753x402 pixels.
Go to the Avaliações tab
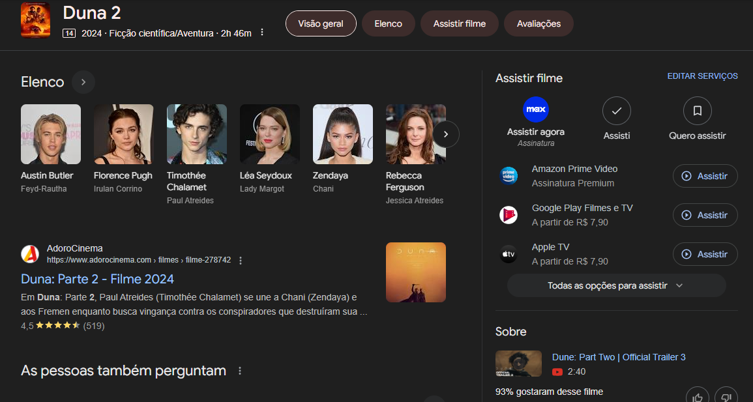(539, 23)
